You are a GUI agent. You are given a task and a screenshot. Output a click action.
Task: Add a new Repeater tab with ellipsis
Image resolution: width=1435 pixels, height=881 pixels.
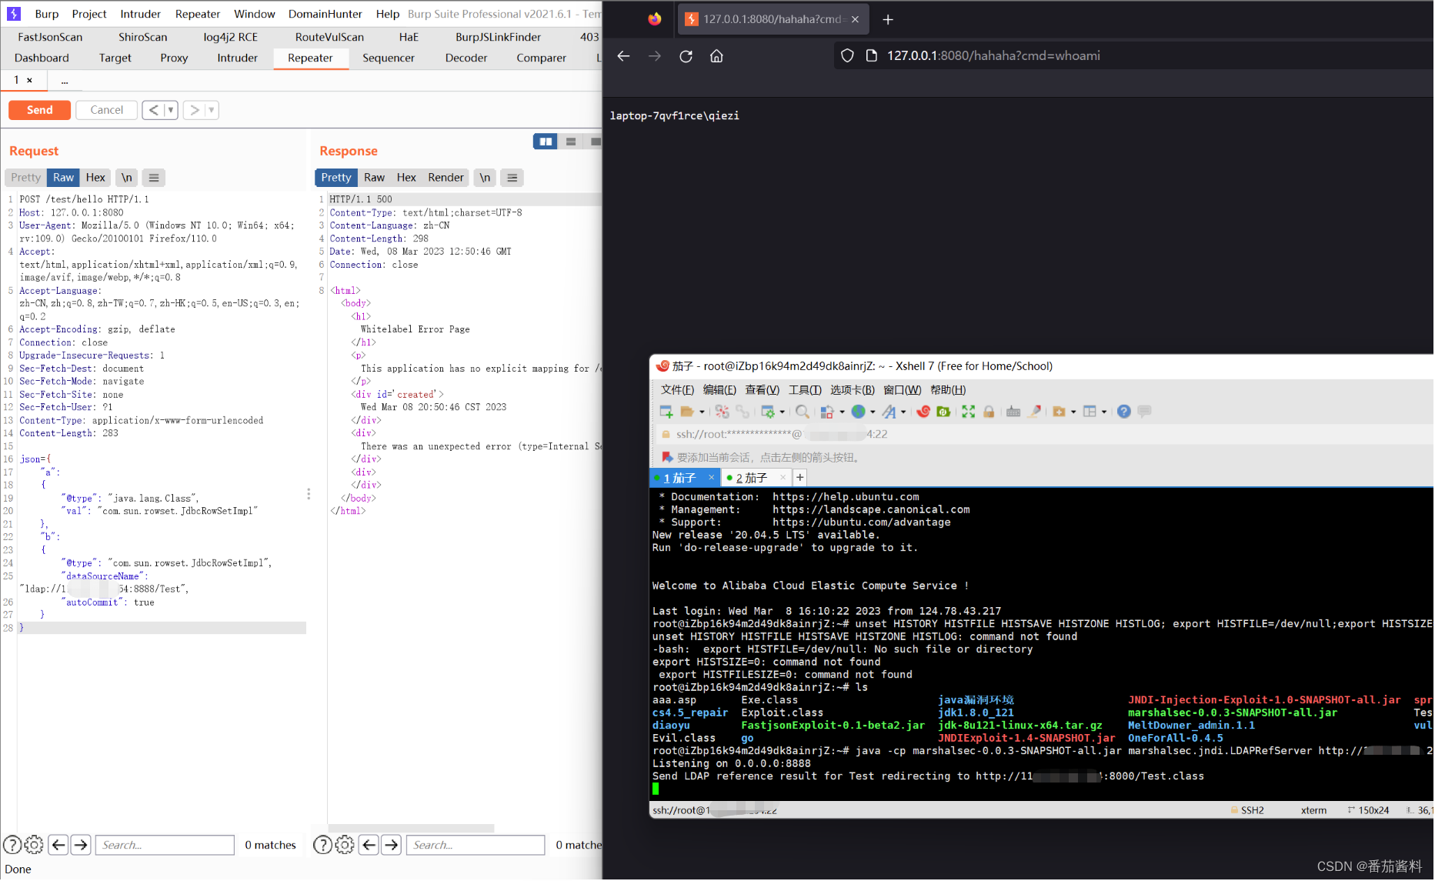pyautogui.click(x=65, y=80)
